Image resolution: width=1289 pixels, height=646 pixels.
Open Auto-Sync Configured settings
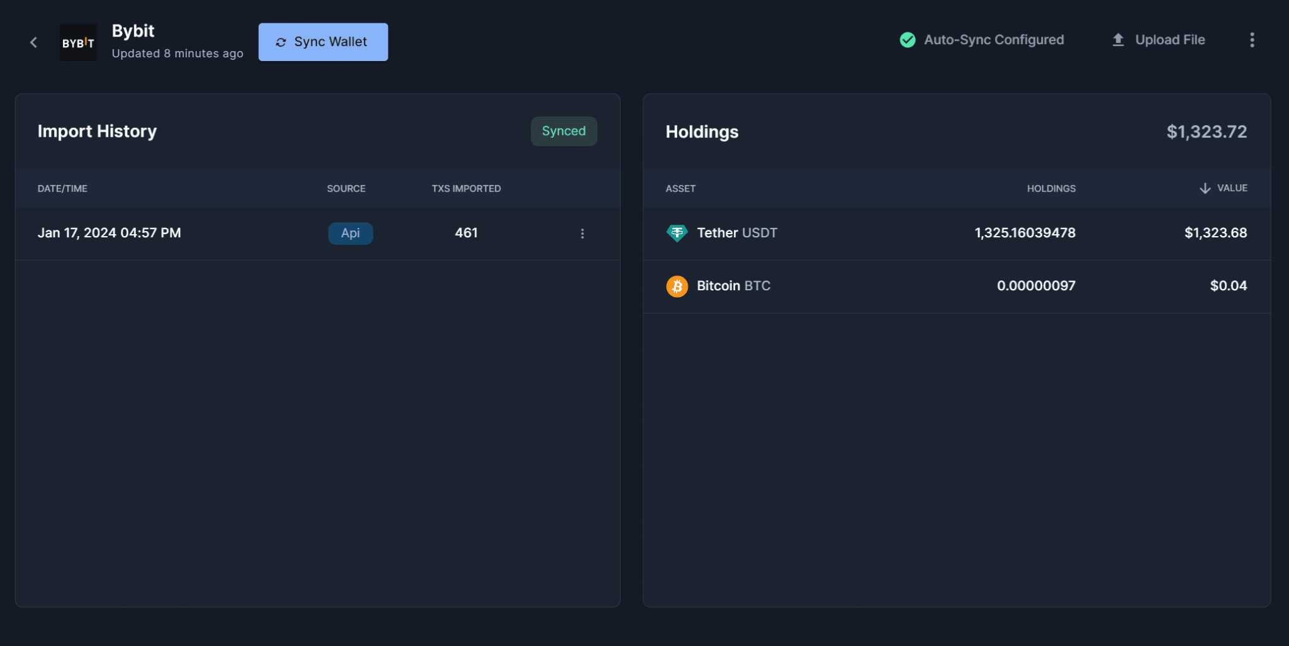coord(982,40)
